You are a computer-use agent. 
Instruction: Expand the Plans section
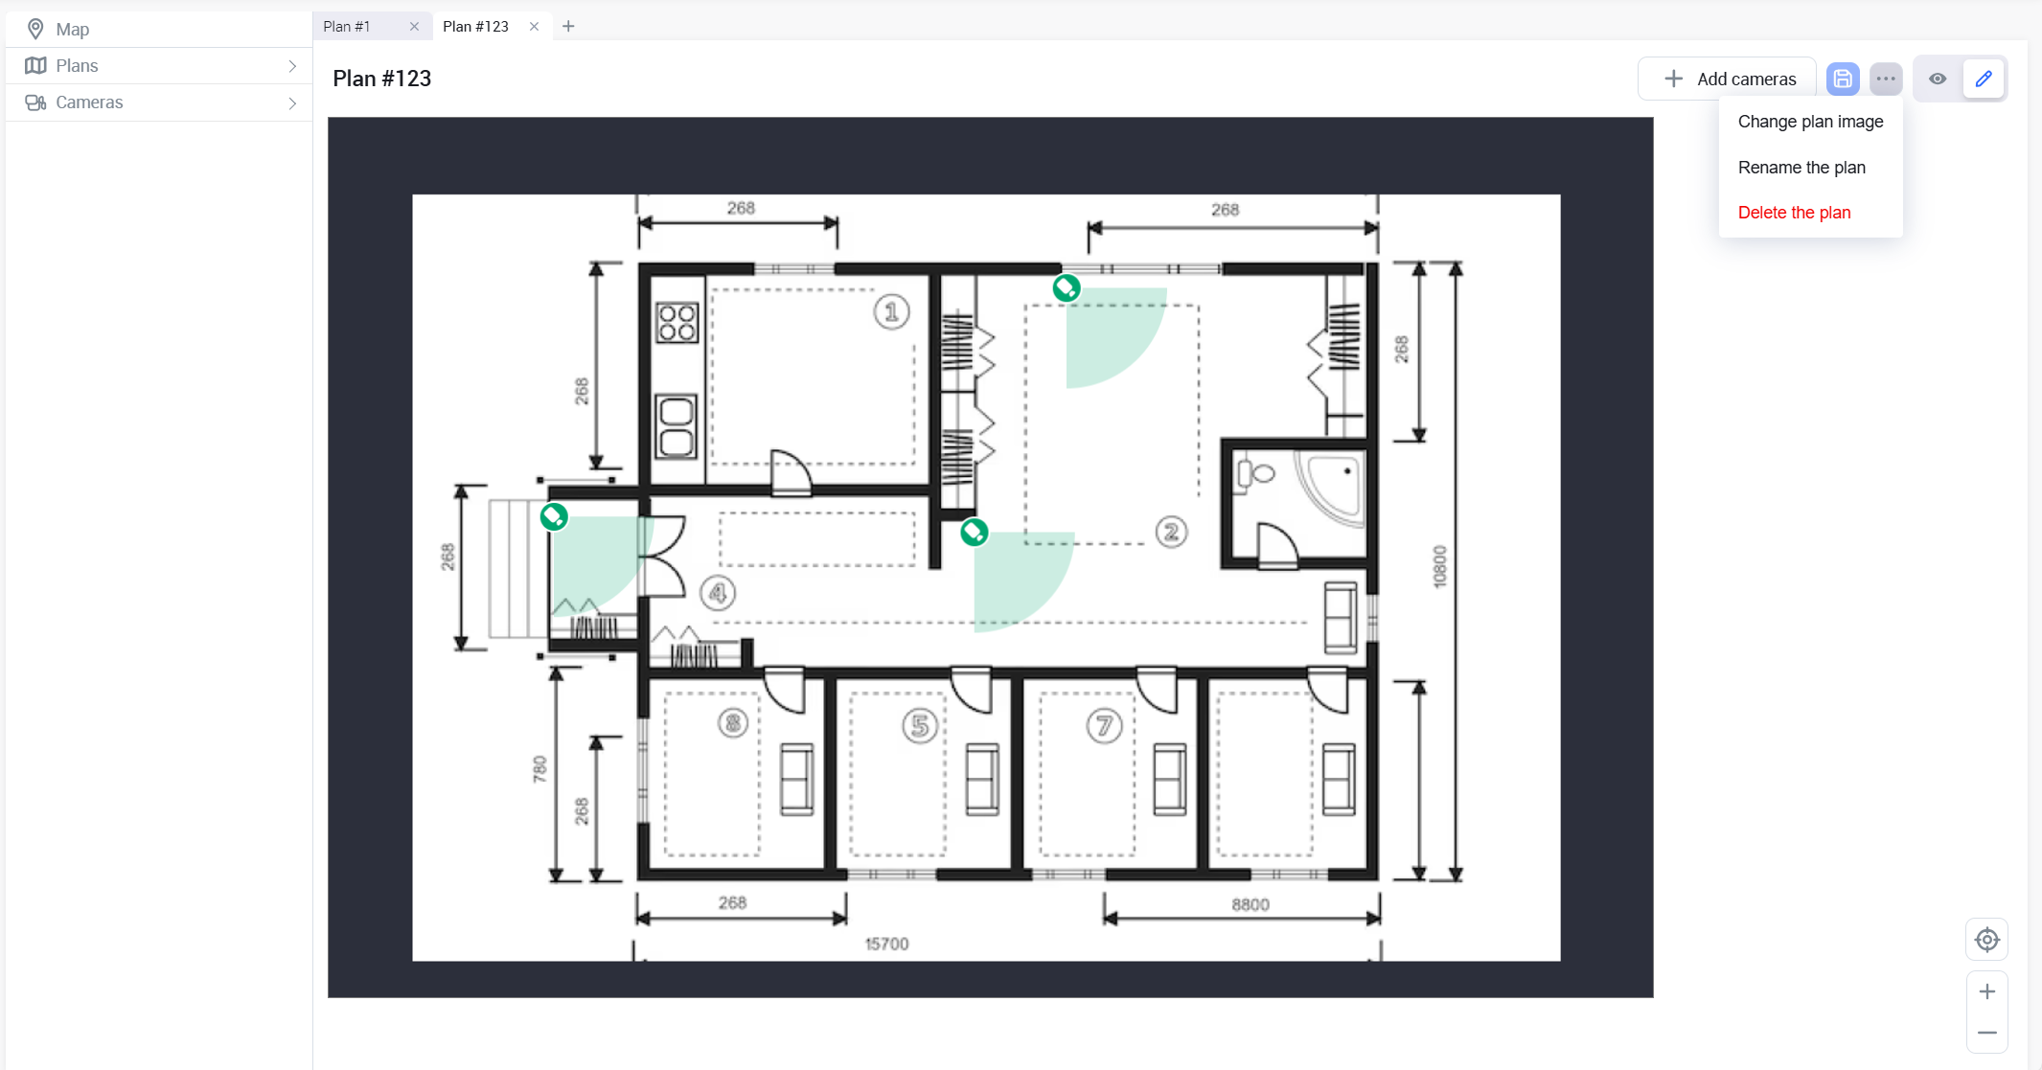292,65
